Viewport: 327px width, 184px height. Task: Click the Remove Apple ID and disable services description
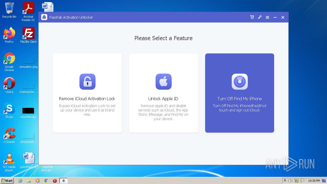[163, 112]
